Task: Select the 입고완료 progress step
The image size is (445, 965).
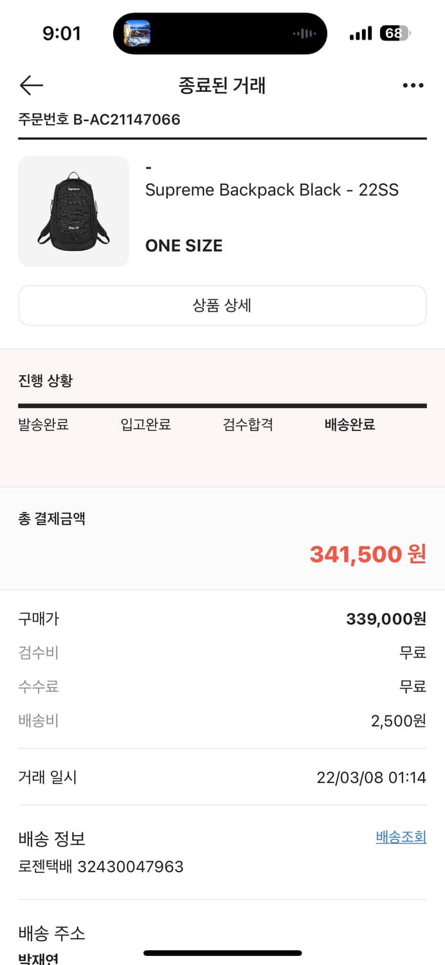Action: coord(146,425)
